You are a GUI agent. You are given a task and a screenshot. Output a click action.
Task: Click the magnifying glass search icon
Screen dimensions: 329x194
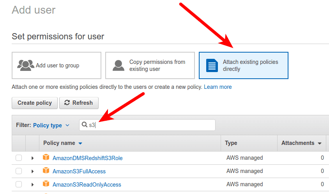click(x=84, y=125)
